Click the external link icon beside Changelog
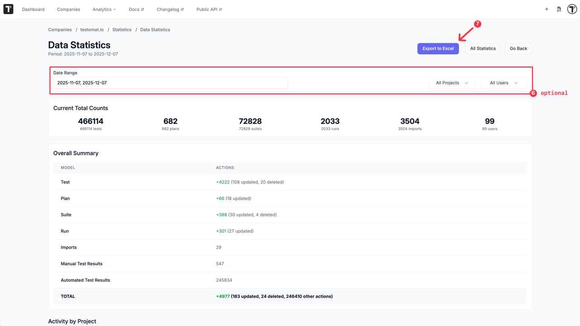 [x=183, y=9]
